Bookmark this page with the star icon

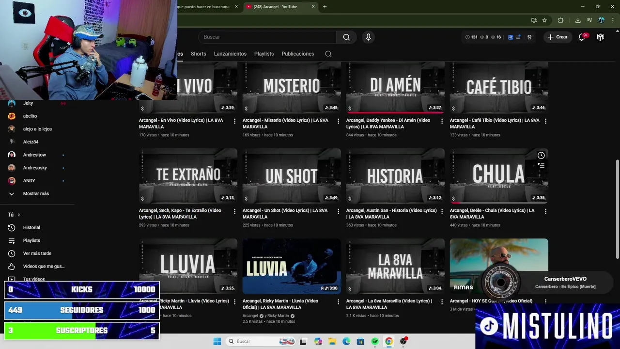[544, 20]
